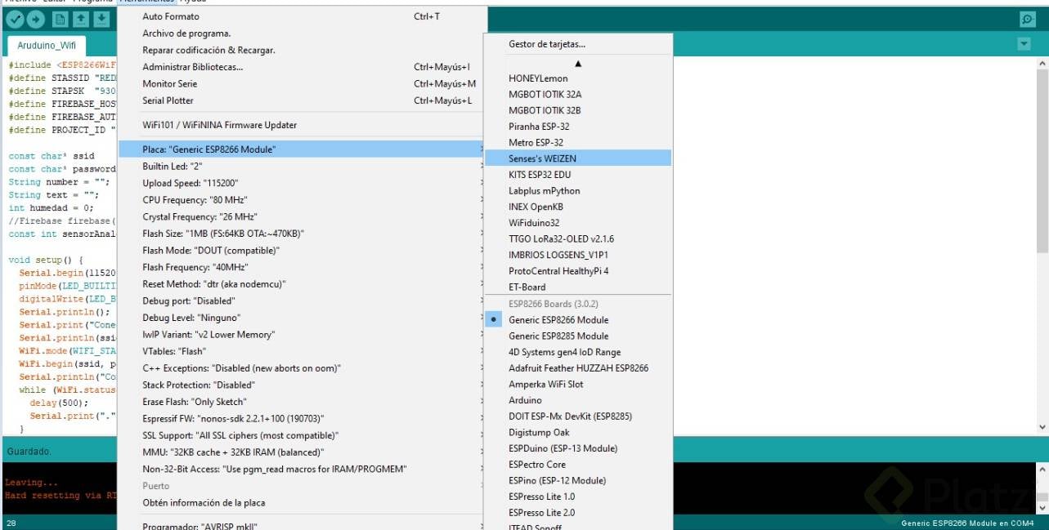
Task: Open Serial Plotter from the menu
Action: (x=303, y=100)
